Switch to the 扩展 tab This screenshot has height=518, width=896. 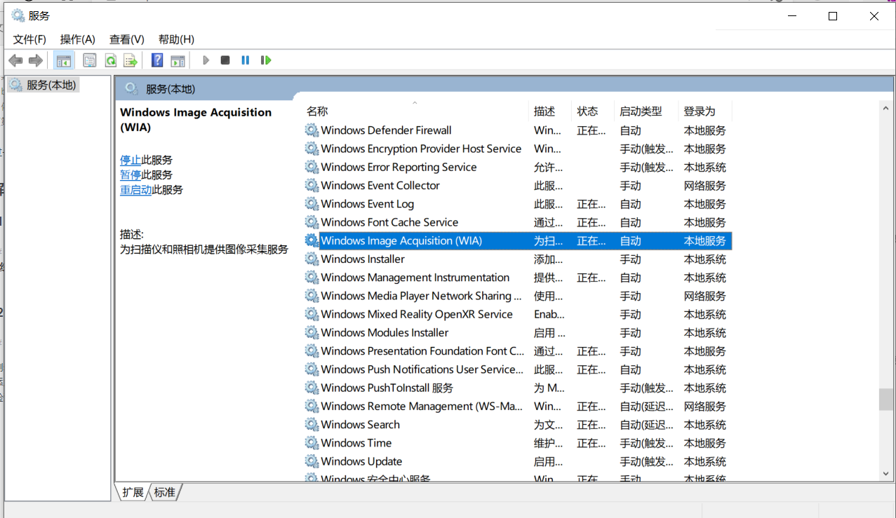tap(133, 493)
